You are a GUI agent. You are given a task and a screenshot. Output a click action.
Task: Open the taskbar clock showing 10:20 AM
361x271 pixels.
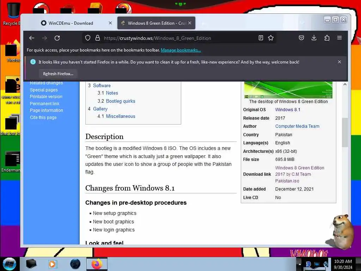343,264
